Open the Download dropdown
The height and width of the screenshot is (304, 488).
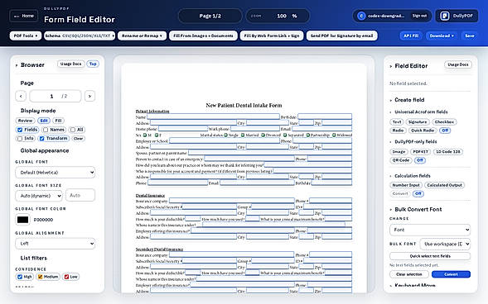442,36
